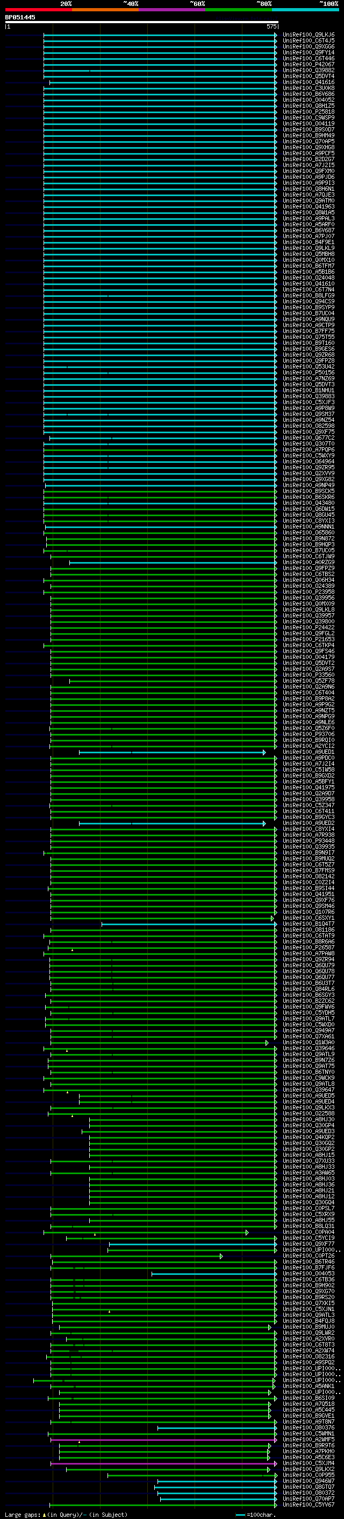Select the UniRef100_C6SXY1 label

[x=309, y=918]
